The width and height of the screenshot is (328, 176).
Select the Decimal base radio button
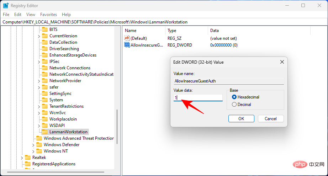[234, 105]
